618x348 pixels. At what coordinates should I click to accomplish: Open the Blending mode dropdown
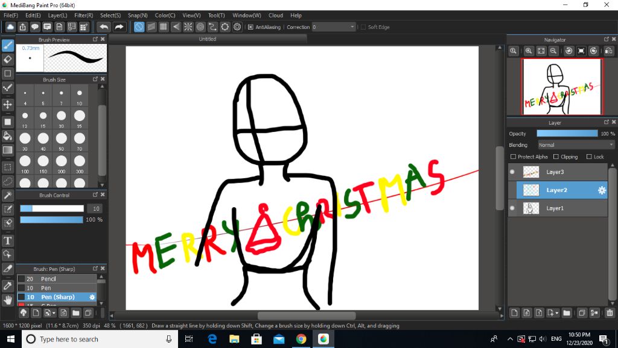coord(576,144)
